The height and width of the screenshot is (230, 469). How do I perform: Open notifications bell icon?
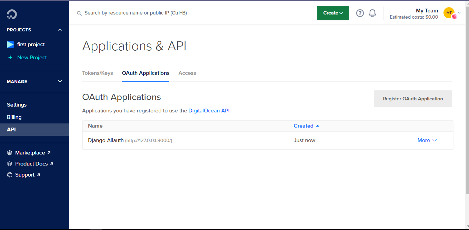point(372,13)
